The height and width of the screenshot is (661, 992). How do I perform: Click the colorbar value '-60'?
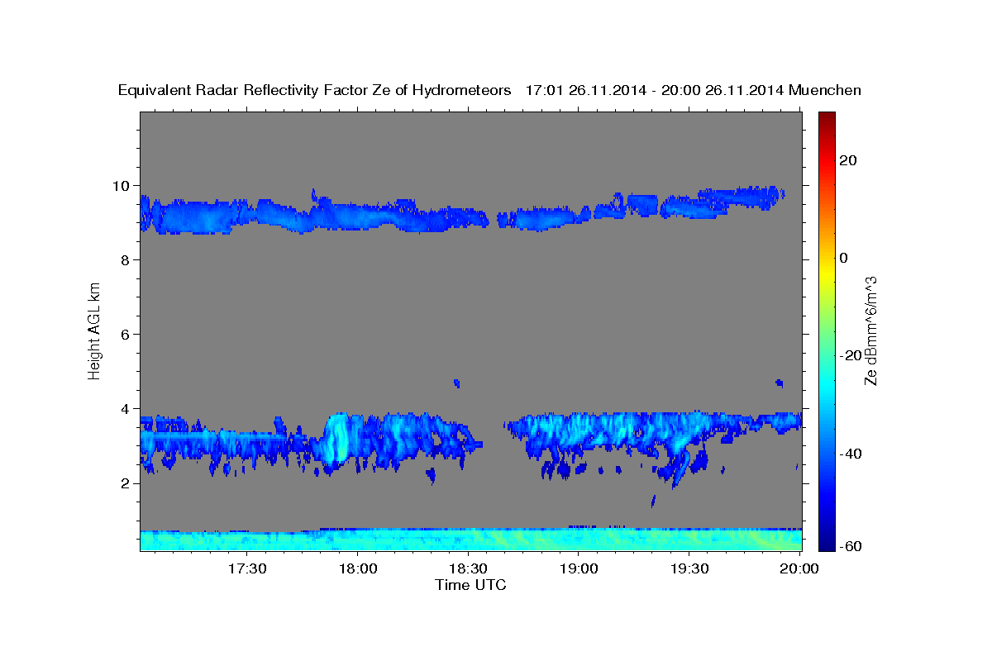(x=851, y=546)
